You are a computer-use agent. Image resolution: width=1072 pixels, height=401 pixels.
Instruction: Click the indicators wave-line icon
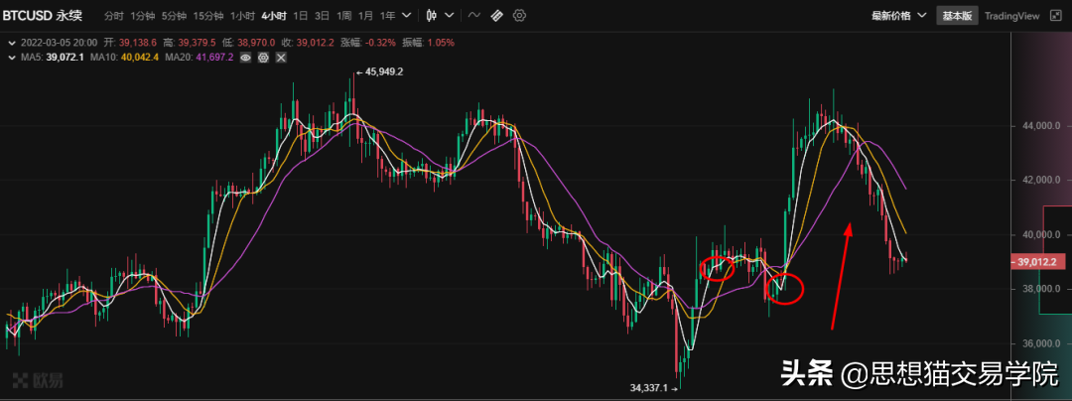tap(473, 16)
